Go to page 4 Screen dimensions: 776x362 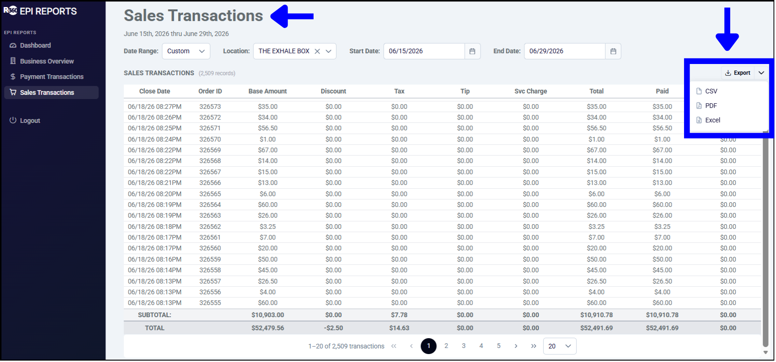point(481,346)
